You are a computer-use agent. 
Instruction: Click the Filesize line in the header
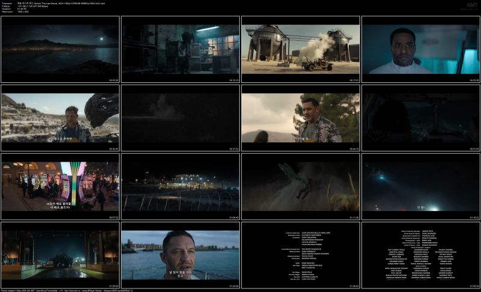[25, 6]
